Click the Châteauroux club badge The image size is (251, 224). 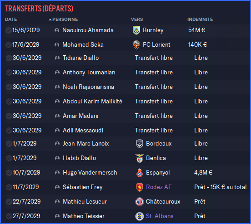(x=140, y=202)
